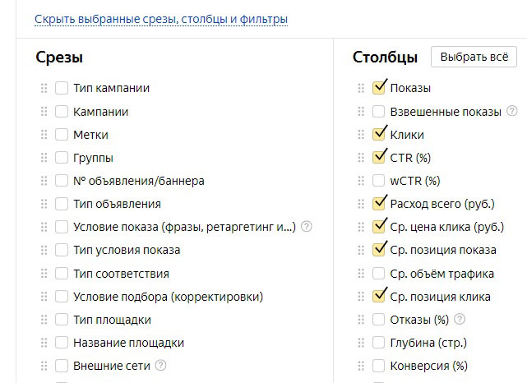527x383 pixels.
Task: Uncheck the CTR (%) column checkbox
Action: 378,157
